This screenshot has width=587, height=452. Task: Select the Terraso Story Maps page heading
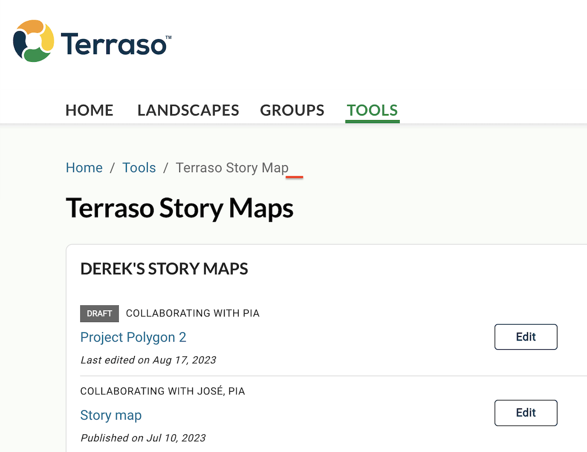coord(180,208)
